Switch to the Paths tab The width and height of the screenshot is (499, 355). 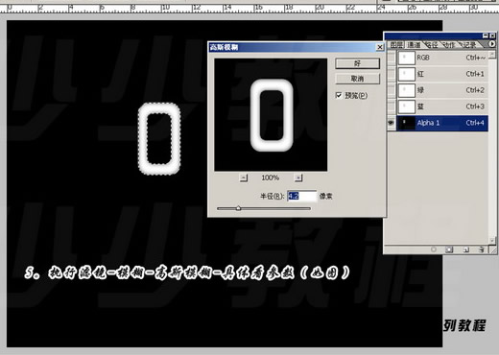click(432, 45)
